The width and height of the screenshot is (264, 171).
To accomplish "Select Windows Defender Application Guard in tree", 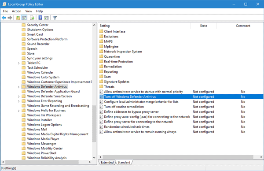I will point(53,91).
